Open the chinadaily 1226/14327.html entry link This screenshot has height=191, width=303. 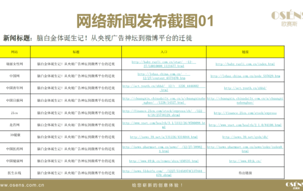[x=164, y=100]
